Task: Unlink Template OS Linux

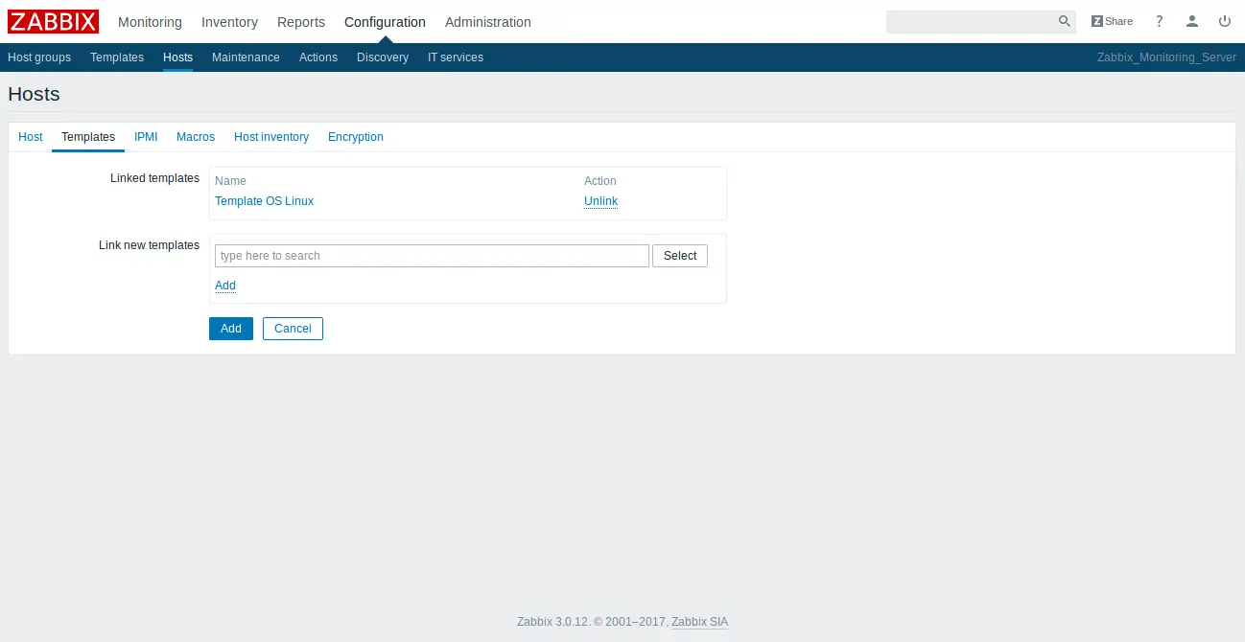Action: coord(600,201)
